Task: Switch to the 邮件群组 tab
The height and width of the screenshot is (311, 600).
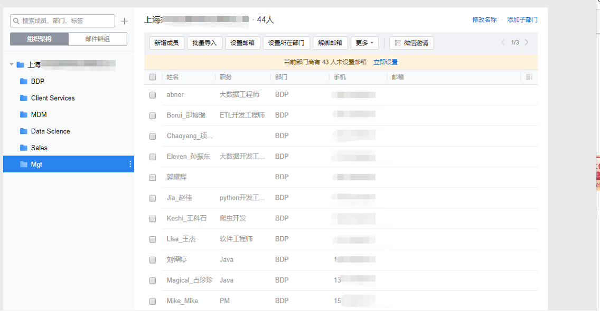Action: (98, 38)
